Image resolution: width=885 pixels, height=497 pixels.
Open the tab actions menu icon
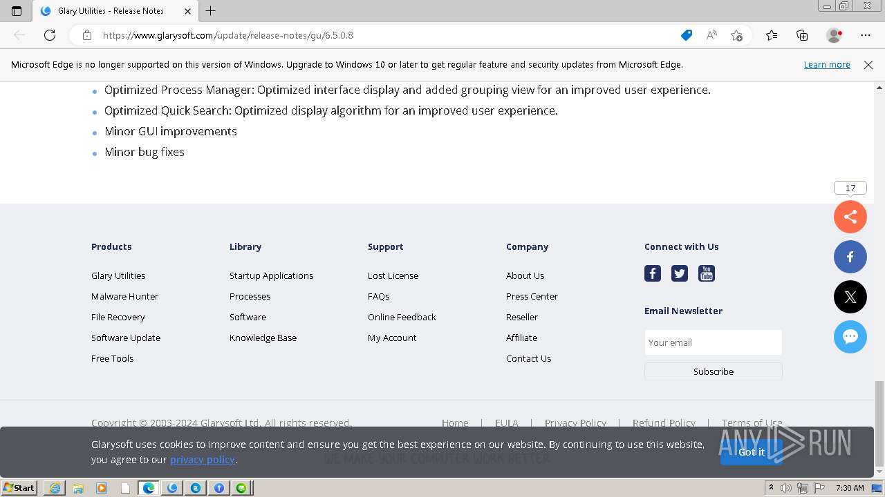[x=17, y=11]
